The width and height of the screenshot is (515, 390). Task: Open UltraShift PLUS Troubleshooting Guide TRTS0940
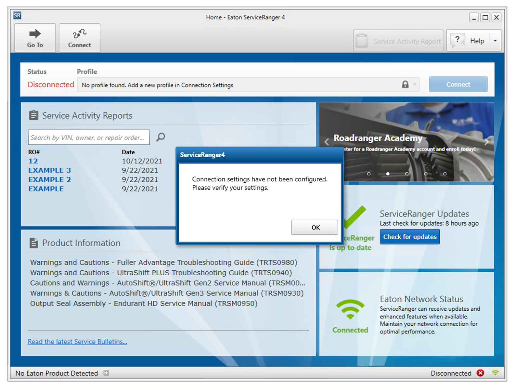(x=161, y=272)
